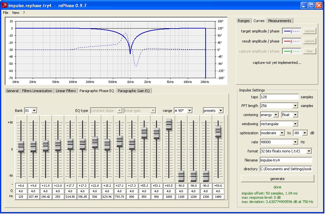
Task: Expand the format 32 bits floats dropdown
Action: pyautogui.click(x=309, y=151)
